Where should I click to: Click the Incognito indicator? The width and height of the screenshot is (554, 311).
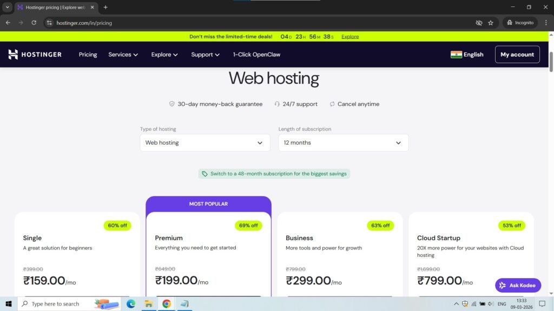[x=520, y=23]
